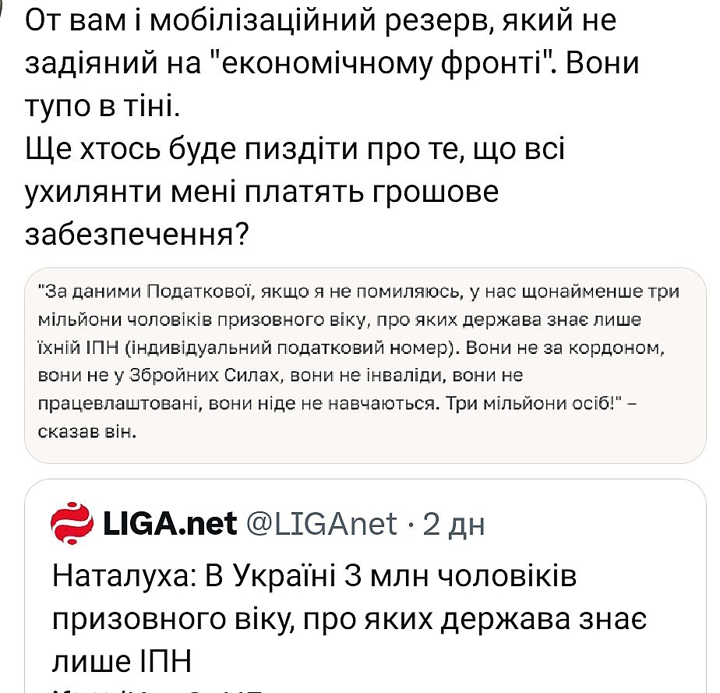Click the sentence "тупо в тіні."
720x693 pixels.
101,107
